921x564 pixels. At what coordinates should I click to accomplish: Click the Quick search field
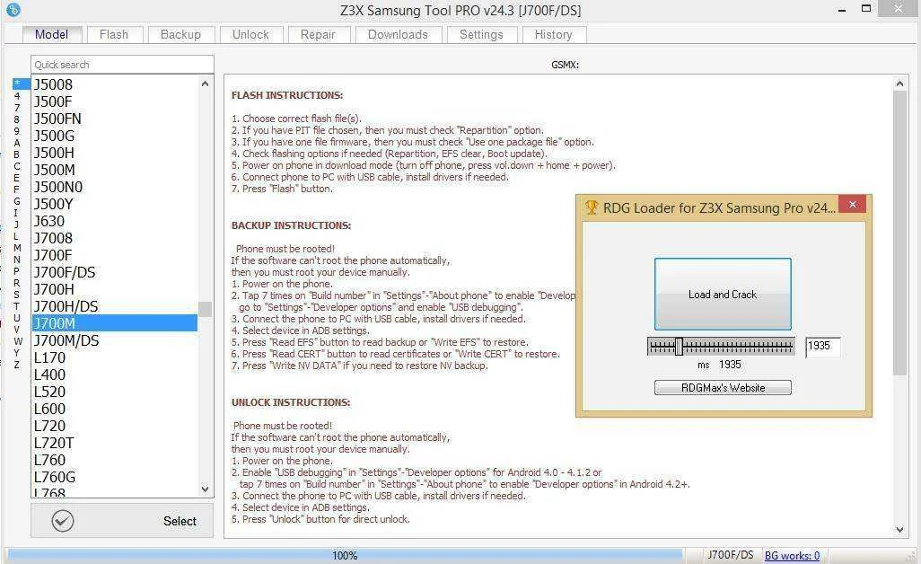click(x=122, y=65)
